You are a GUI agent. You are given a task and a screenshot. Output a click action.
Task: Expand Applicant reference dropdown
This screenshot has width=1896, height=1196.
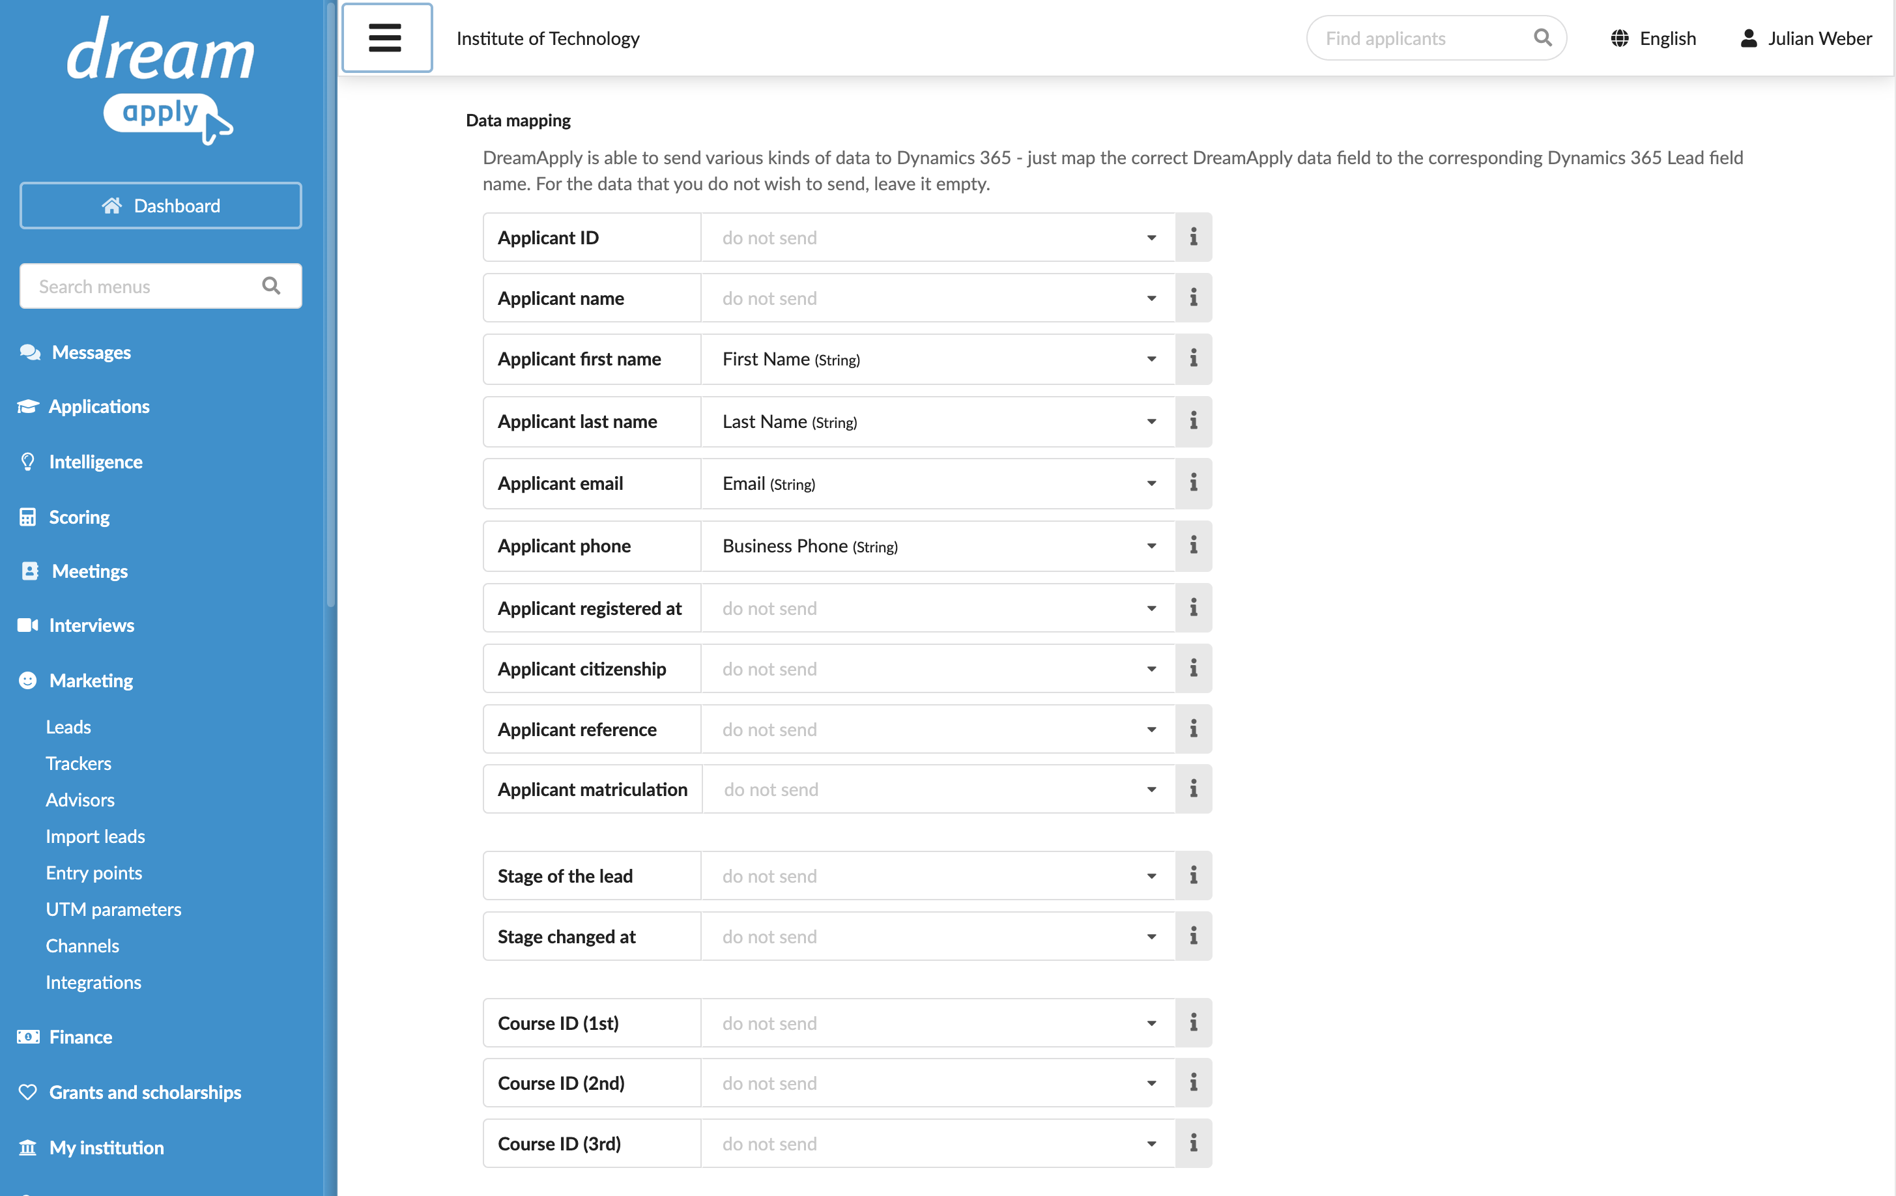point(938,729)
